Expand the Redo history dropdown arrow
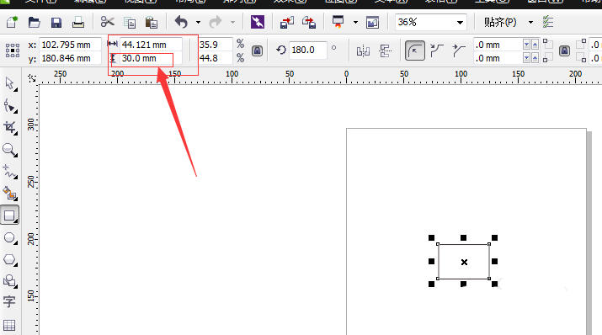The image size is (602, 335). [x=232, y=22]
